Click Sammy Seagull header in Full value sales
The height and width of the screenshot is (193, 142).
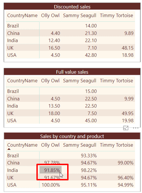point(80,81)
